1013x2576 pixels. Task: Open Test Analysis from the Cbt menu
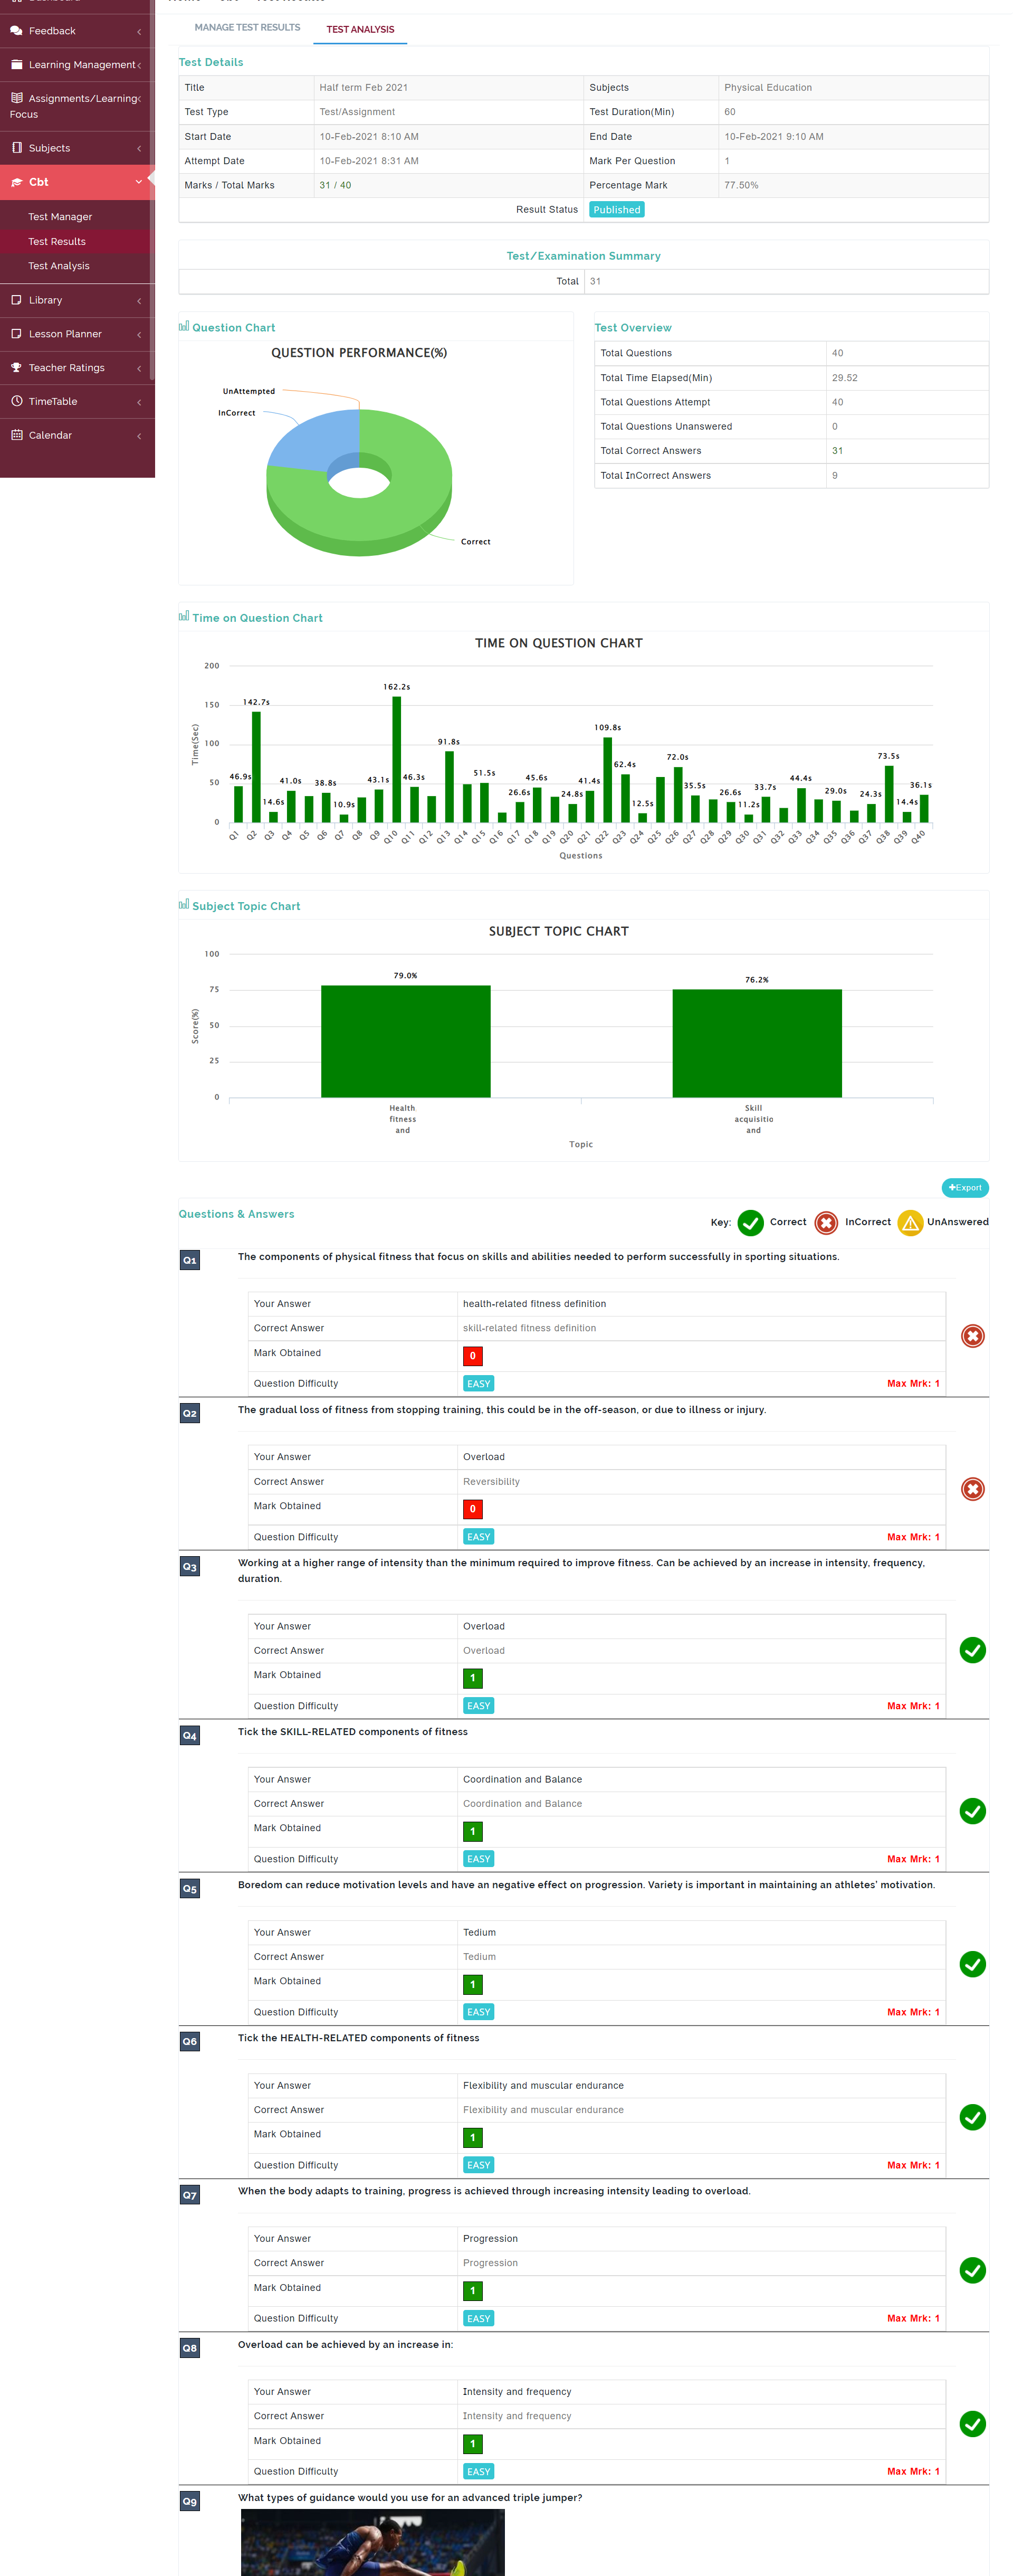(59, 265)
